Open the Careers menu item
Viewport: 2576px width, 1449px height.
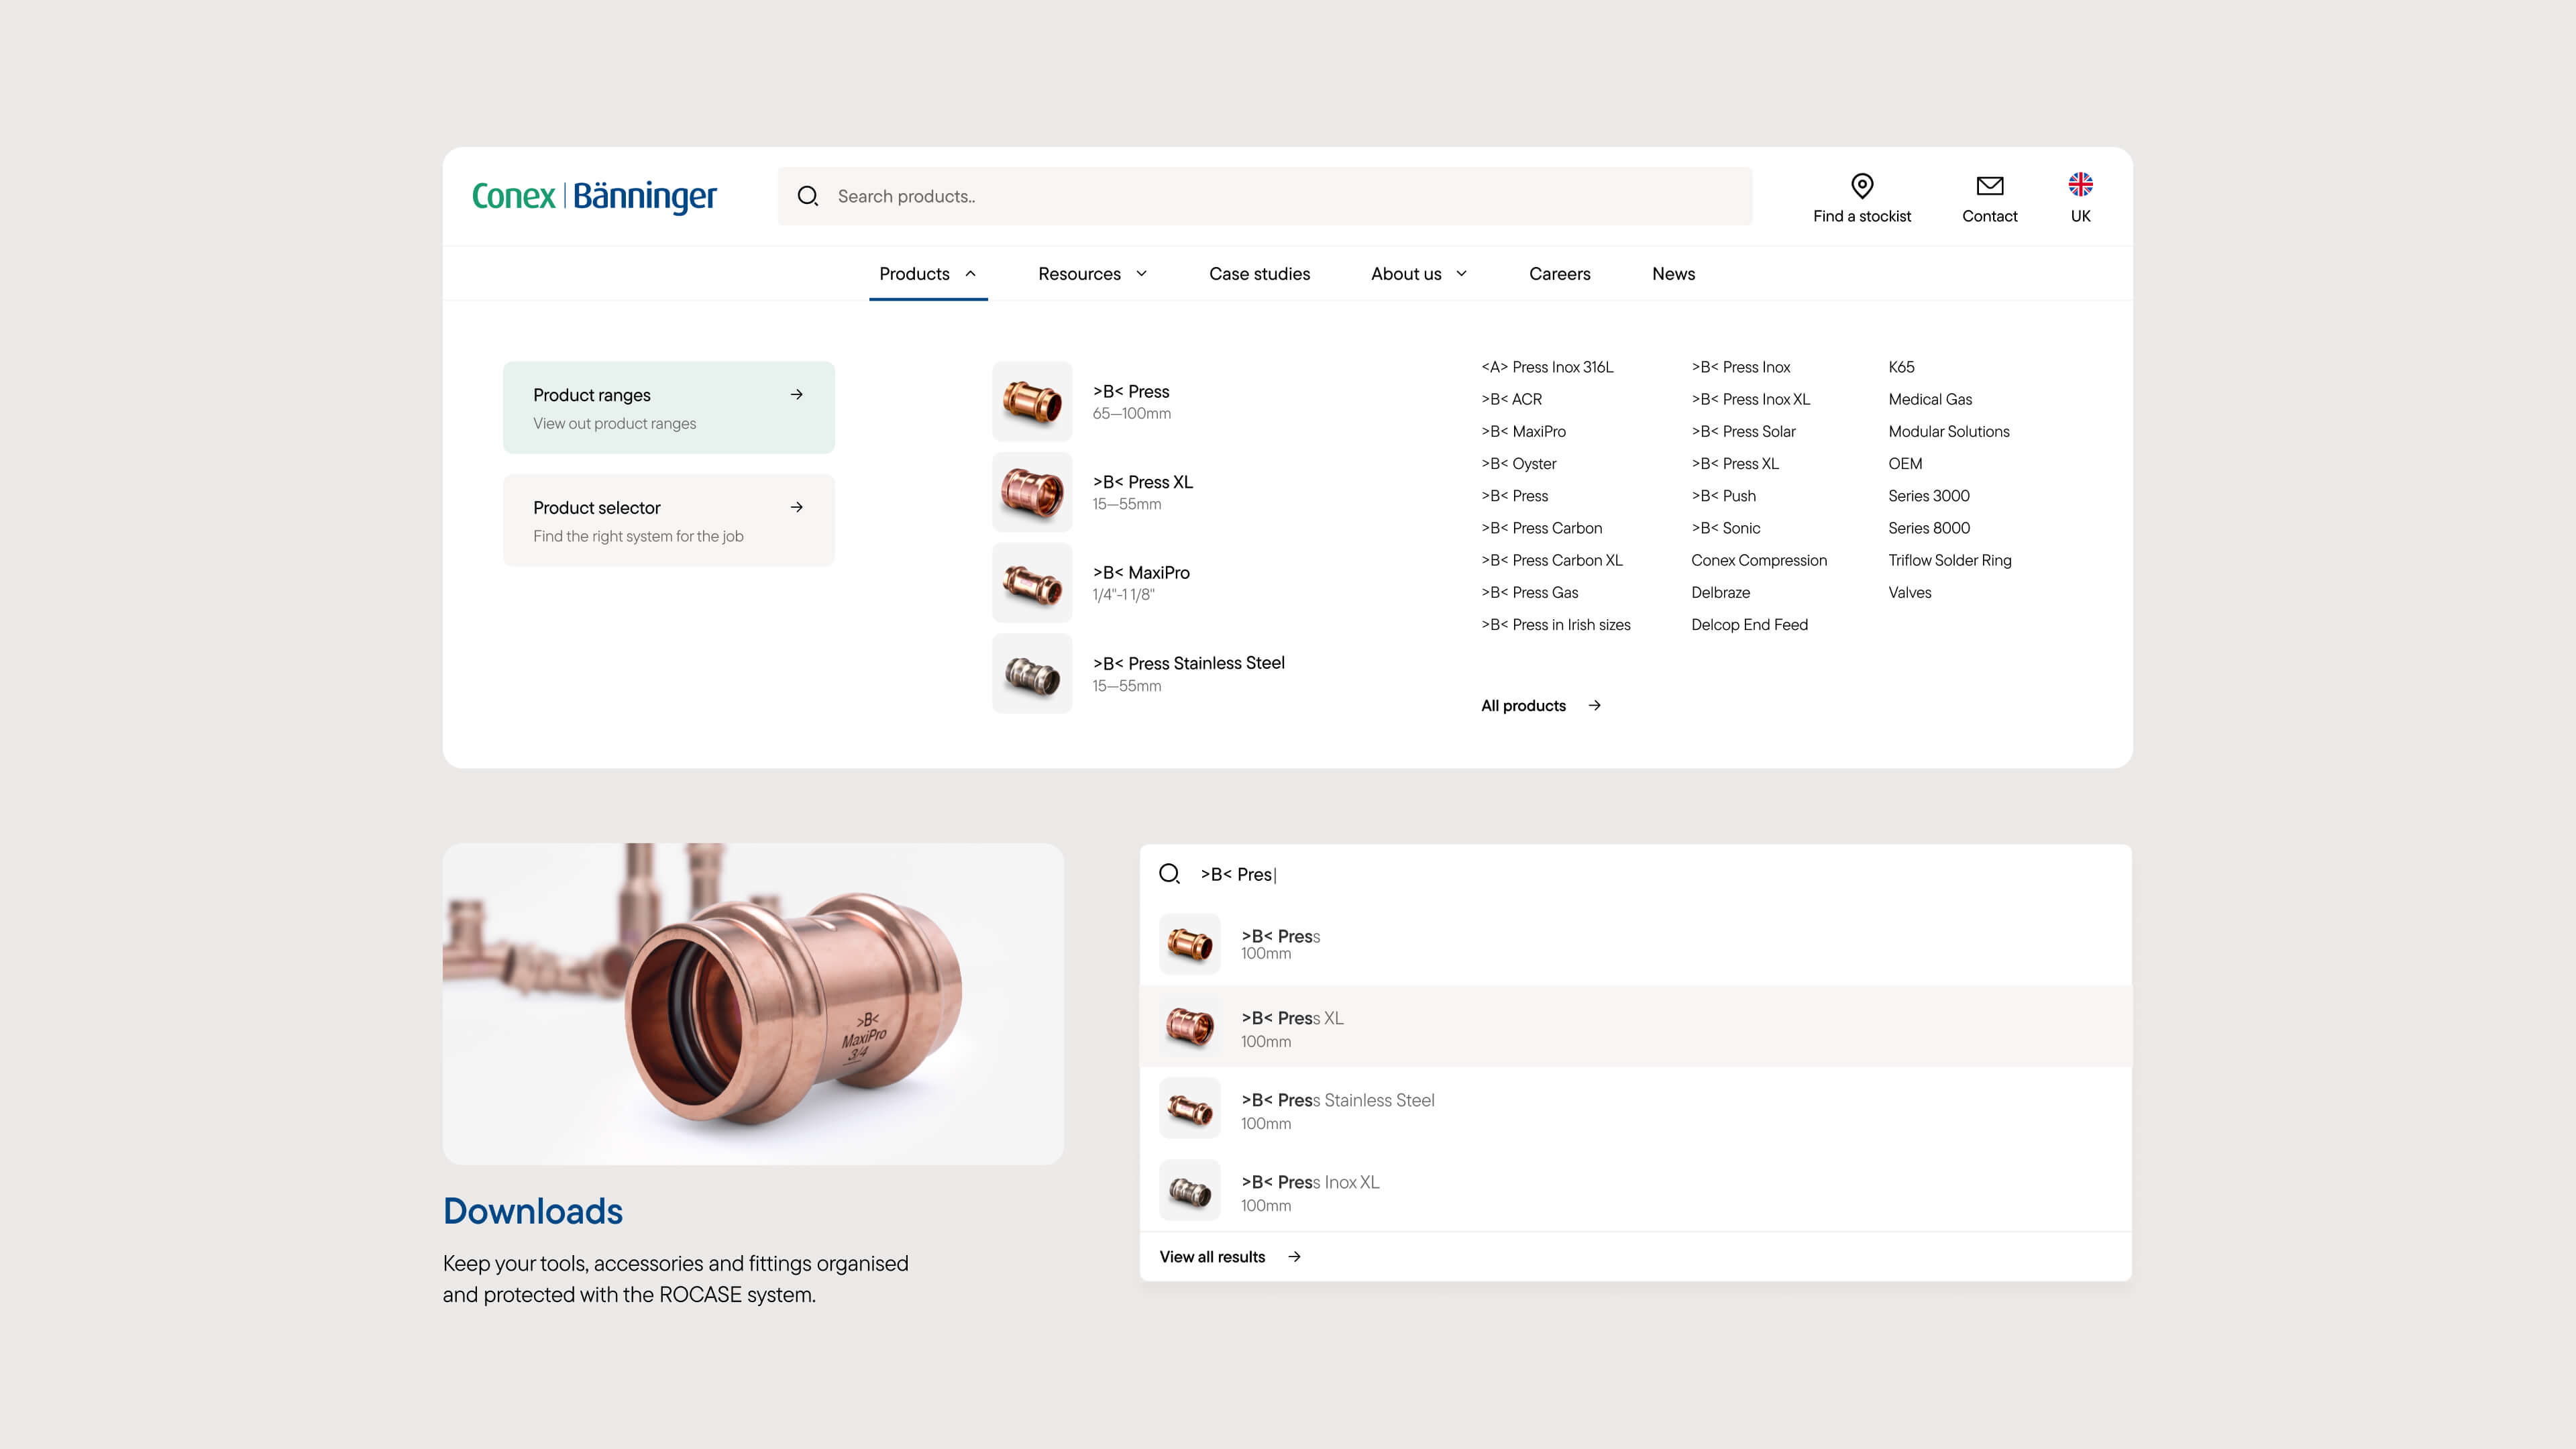pos(1559,273)
